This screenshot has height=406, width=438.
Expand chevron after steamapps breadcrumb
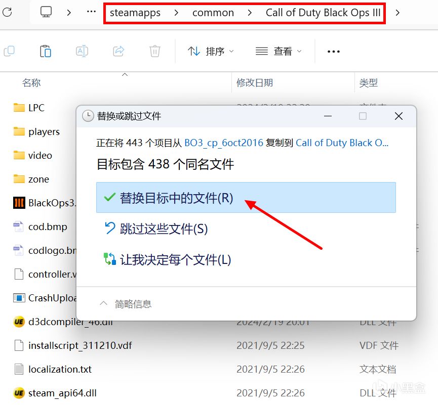pos(176,13)
